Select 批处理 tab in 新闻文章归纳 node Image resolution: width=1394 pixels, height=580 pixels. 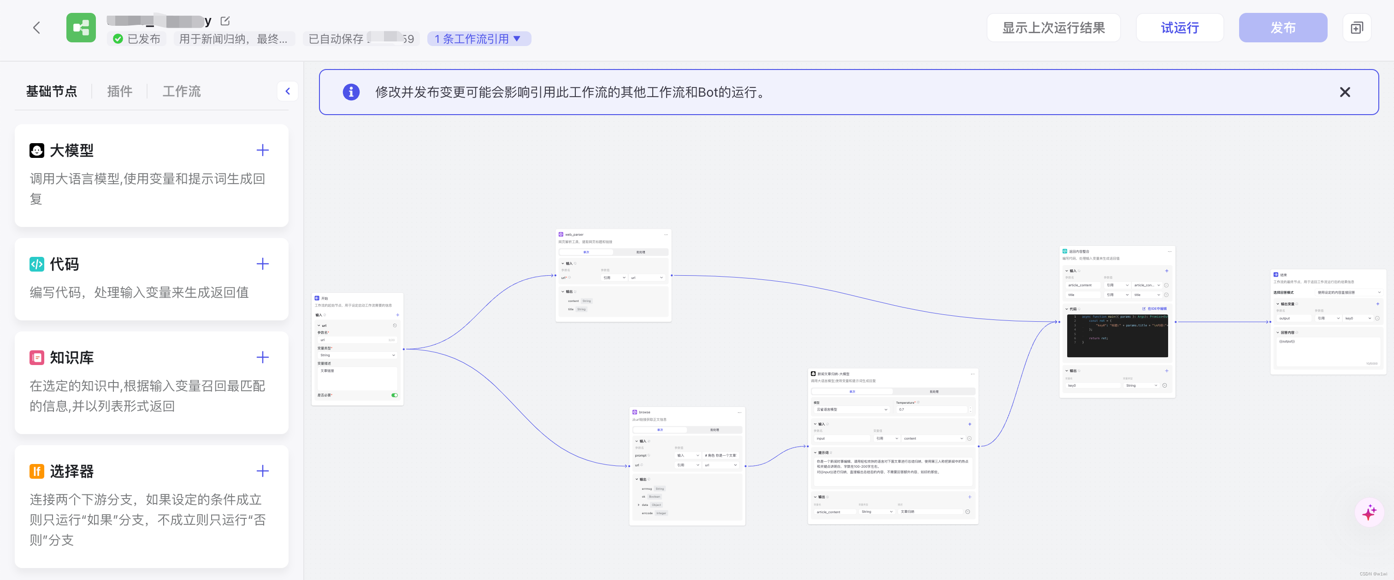point(934,391)
